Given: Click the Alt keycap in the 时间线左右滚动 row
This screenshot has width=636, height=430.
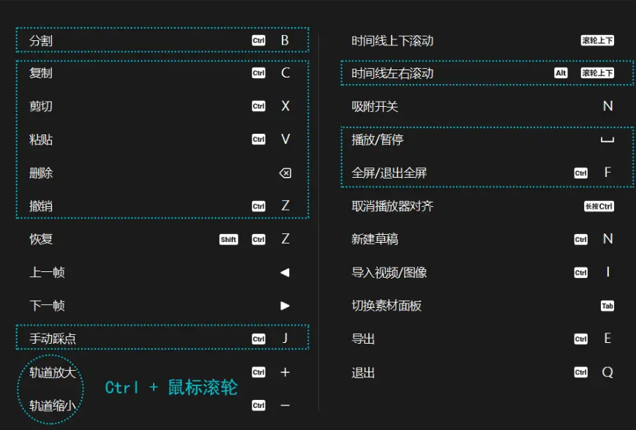Looking at the screenshot, I should [562, 73].
